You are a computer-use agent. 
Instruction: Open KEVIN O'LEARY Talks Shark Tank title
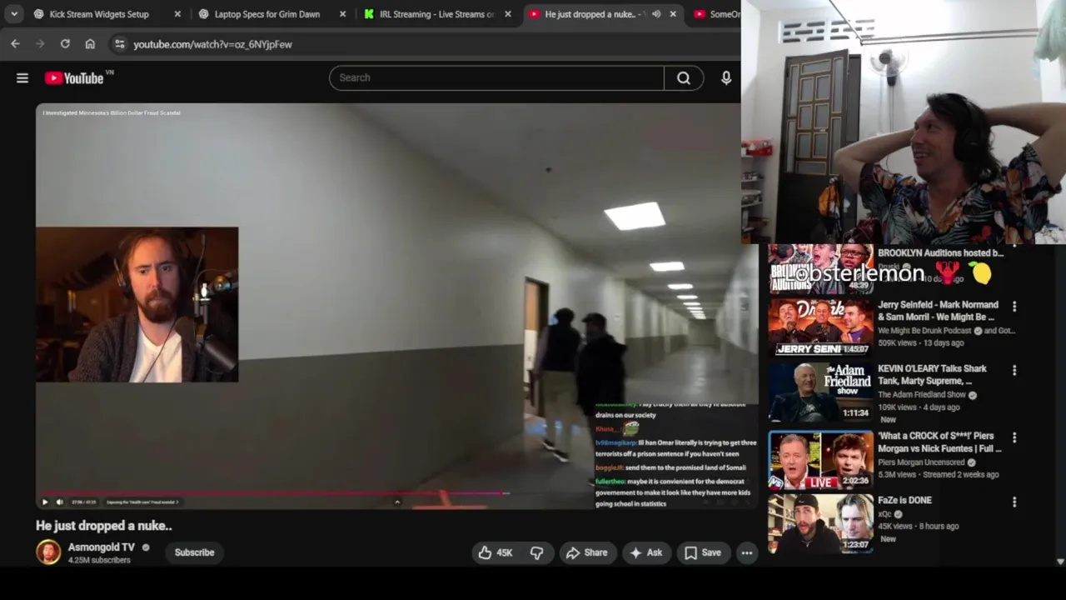[x=933, y=375]
